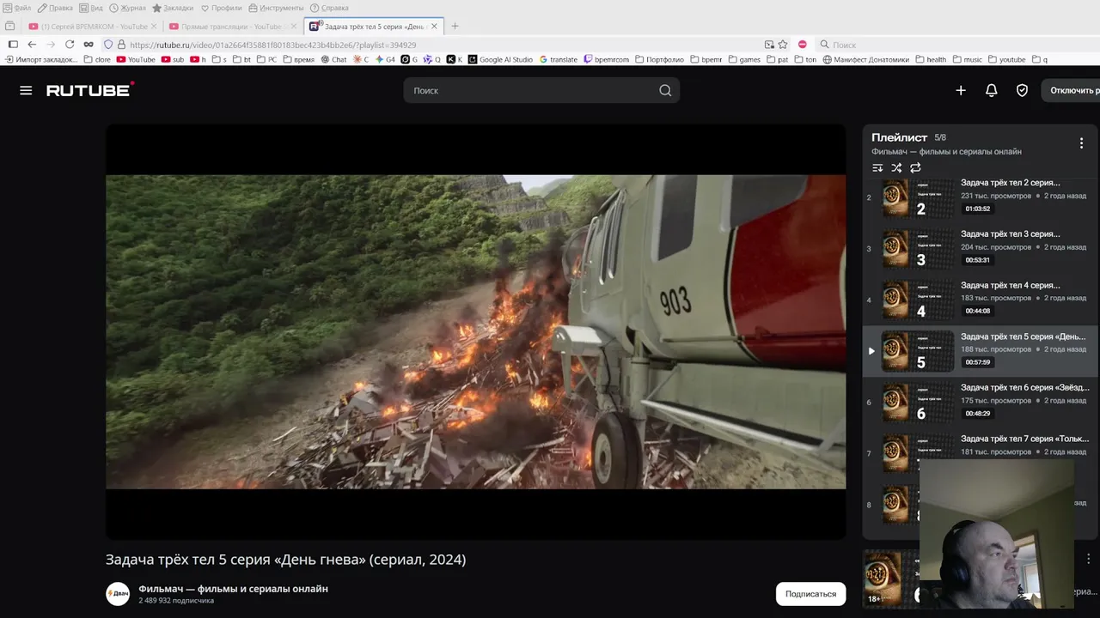Viewport: 1100px width, 618px height.
Task: Open the YouTube bookmark
Action: 136,59
